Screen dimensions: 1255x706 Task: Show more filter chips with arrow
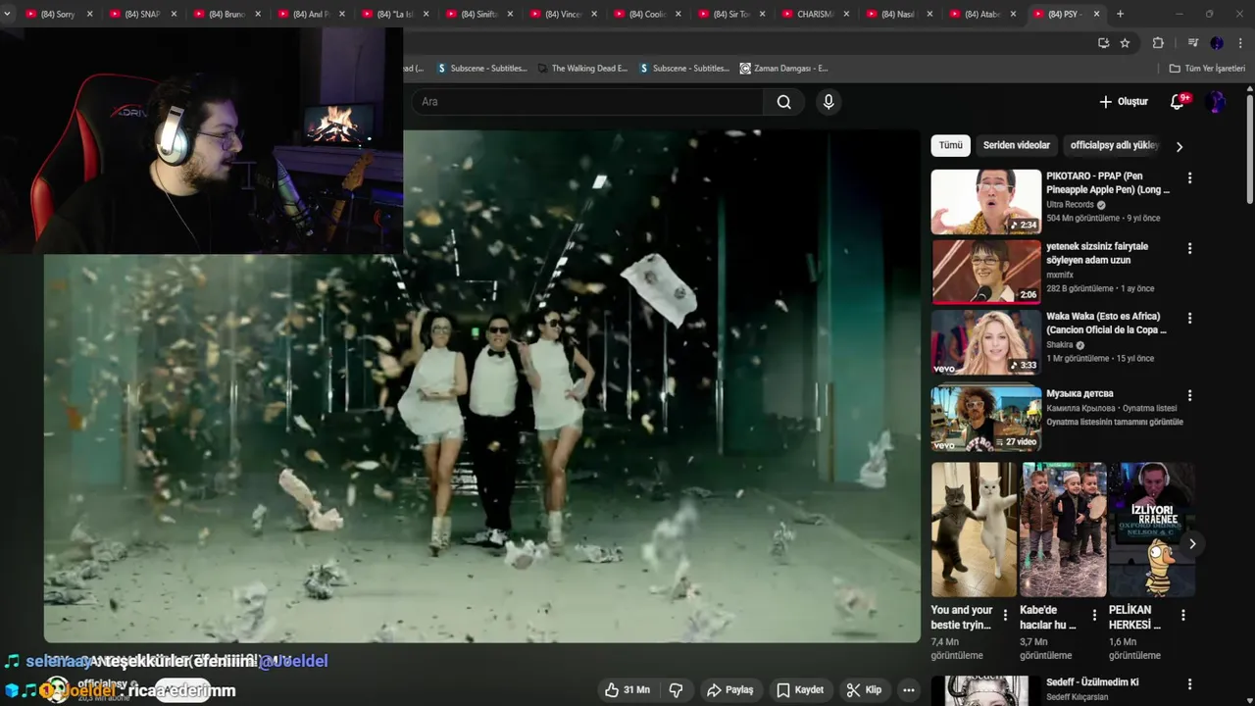click(x=1180, y=146)
